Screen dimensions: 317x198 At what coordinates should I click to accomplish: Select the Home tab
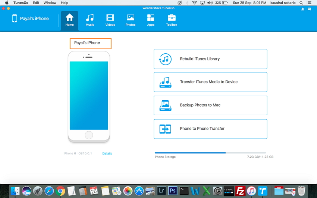(x=69, y=20)
